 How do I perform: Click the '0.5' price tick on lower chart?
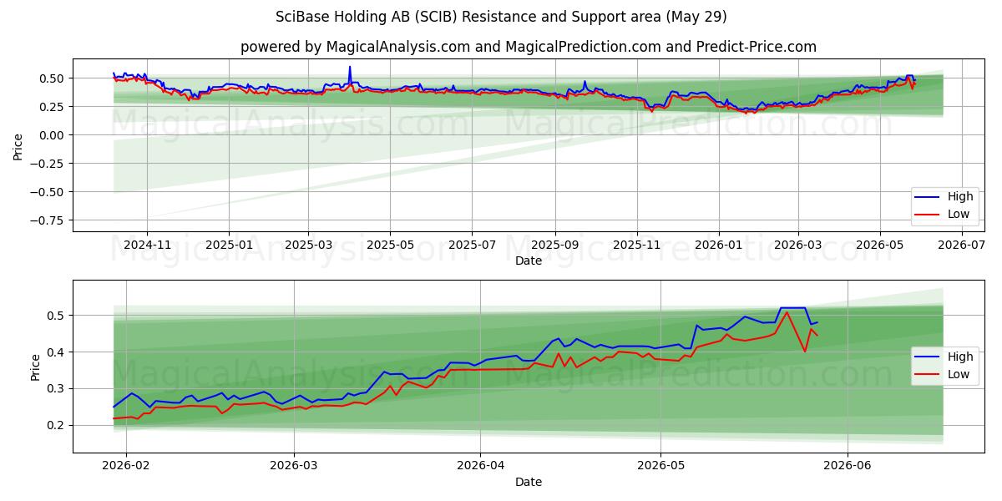58,316
